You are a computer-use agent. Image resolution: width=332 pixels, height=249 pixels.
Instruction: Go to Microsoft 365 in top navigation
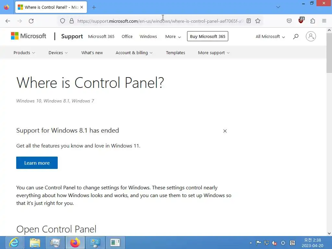point(101,36)
